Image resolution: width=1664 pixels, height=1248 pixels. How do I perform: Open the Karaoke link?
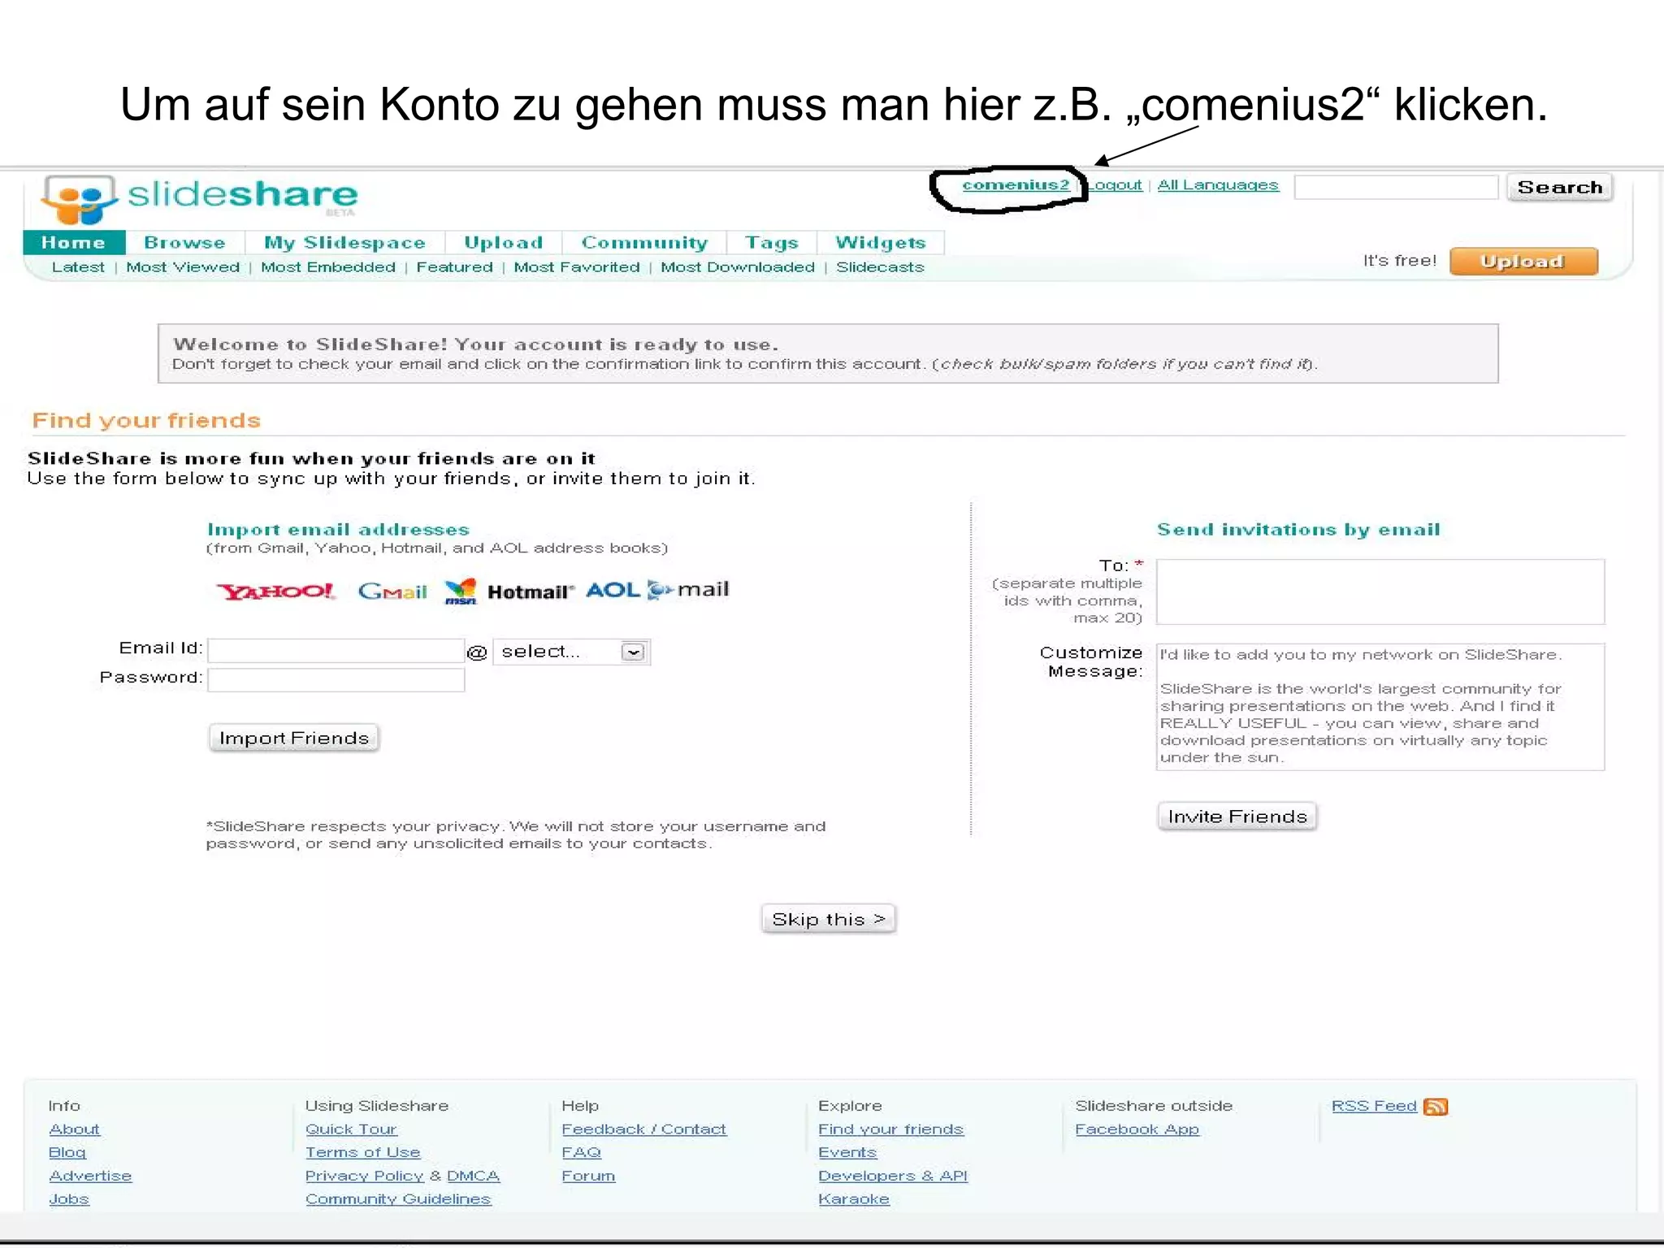(854, 1199)
